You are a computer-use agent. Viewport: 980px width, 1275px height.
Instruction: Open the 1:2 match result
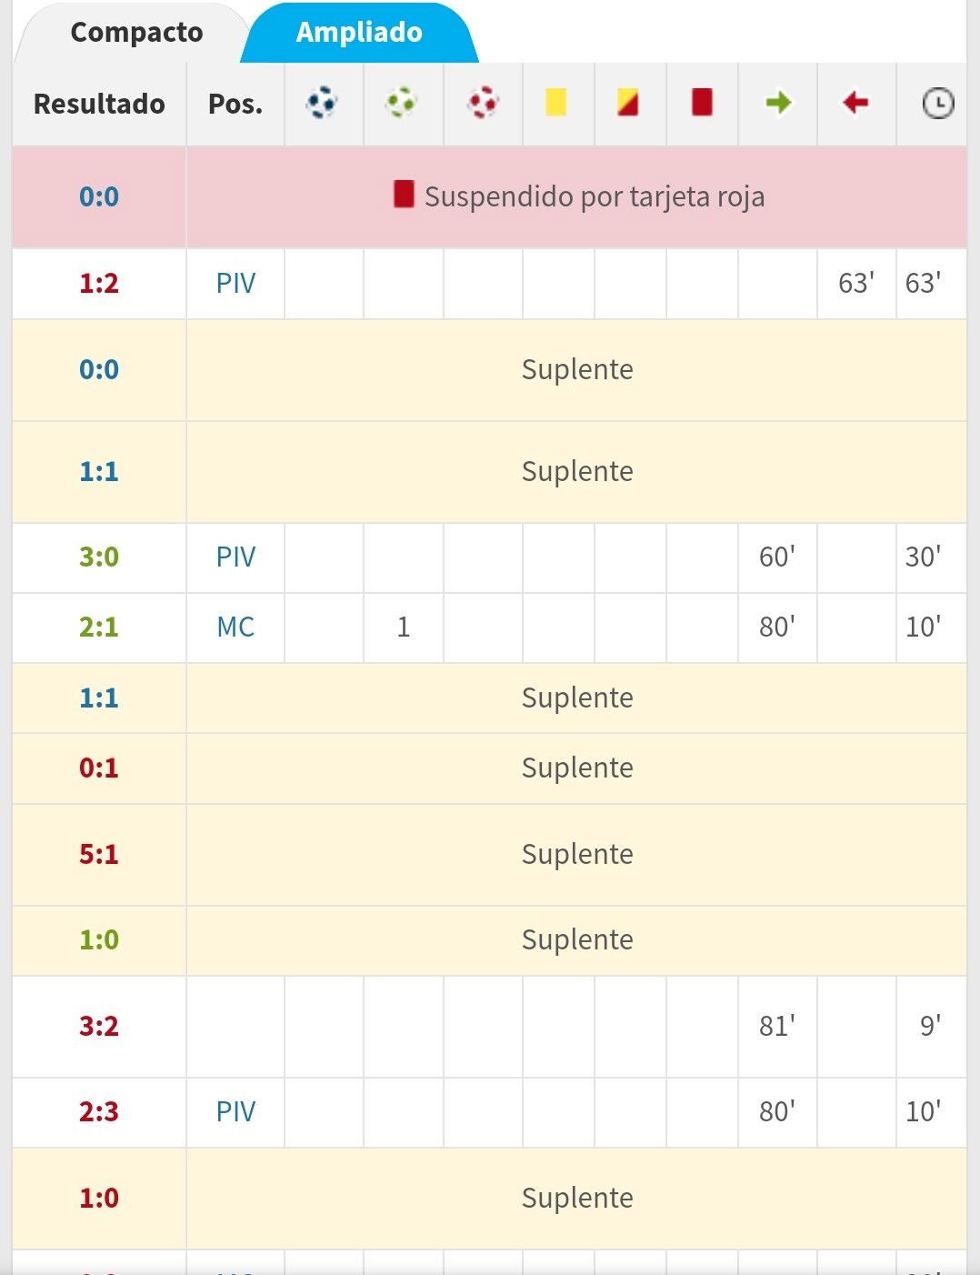(x=99, y=283)
